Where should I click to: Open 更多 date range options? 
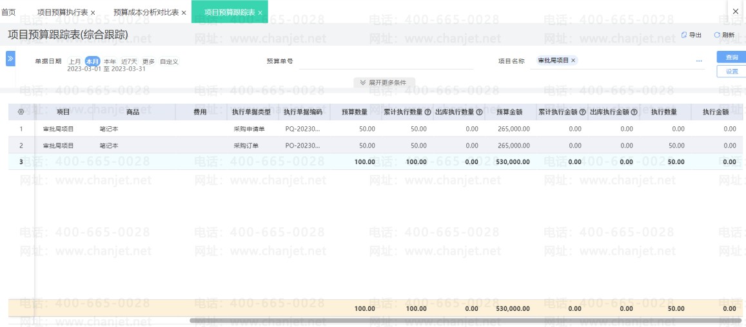coord(148,61)
